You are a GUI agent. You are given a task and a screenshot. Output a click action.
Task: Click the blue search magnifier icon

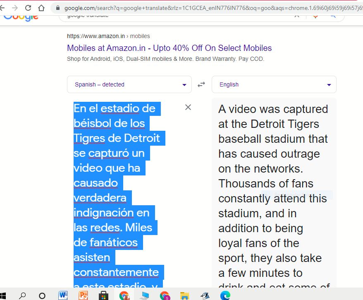333,17
